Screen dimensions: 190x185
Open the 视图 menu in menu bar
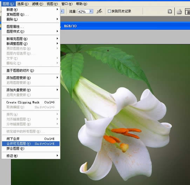52,4
